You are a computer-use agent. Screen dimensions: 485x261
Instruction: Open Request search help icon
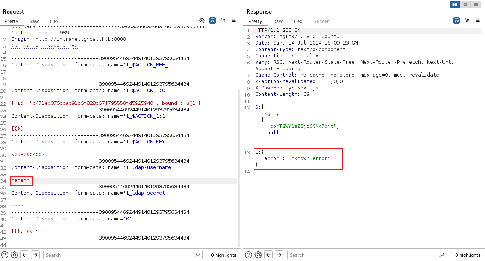tap(5, 255)
